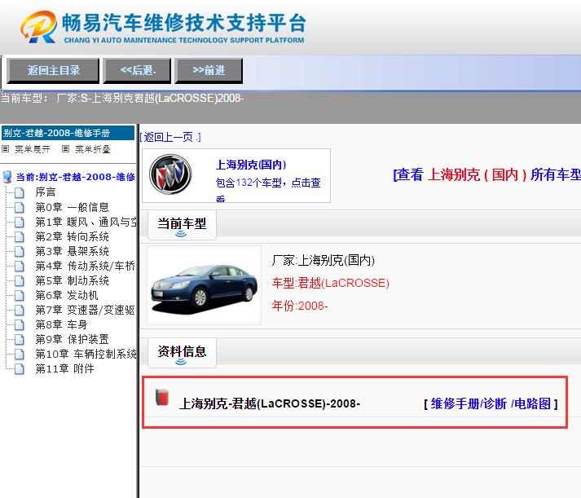Open 第5章 制动系统

[x=72, y=280]
